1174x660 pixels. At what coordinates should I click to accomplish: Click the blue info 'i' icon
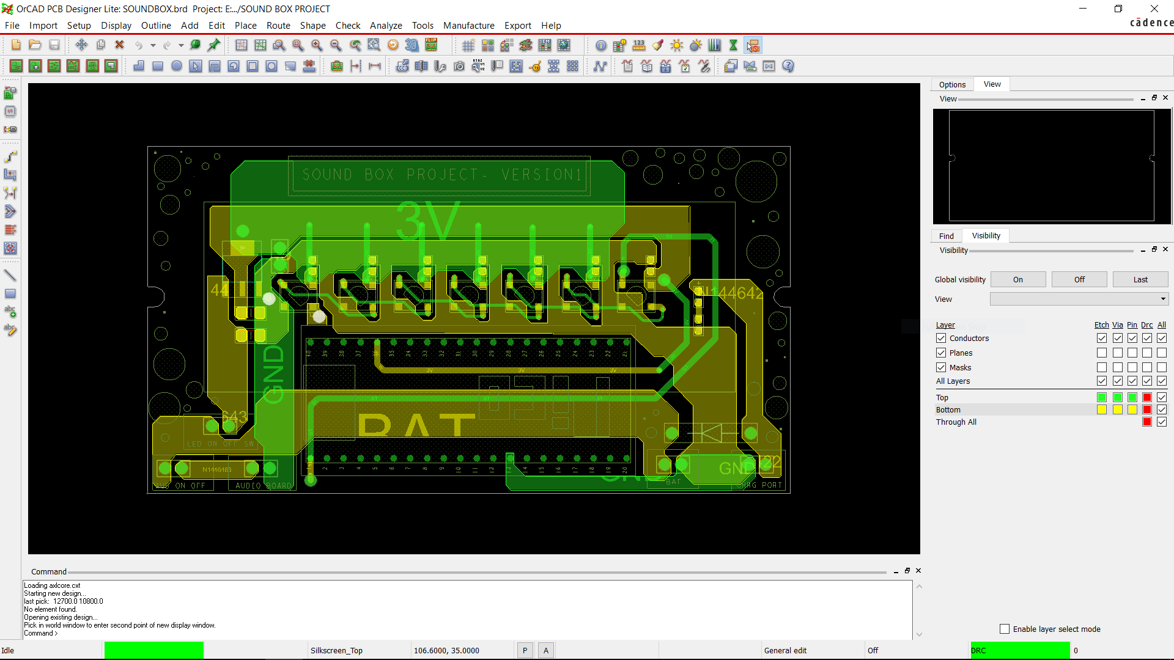click(x=601, y=45)
